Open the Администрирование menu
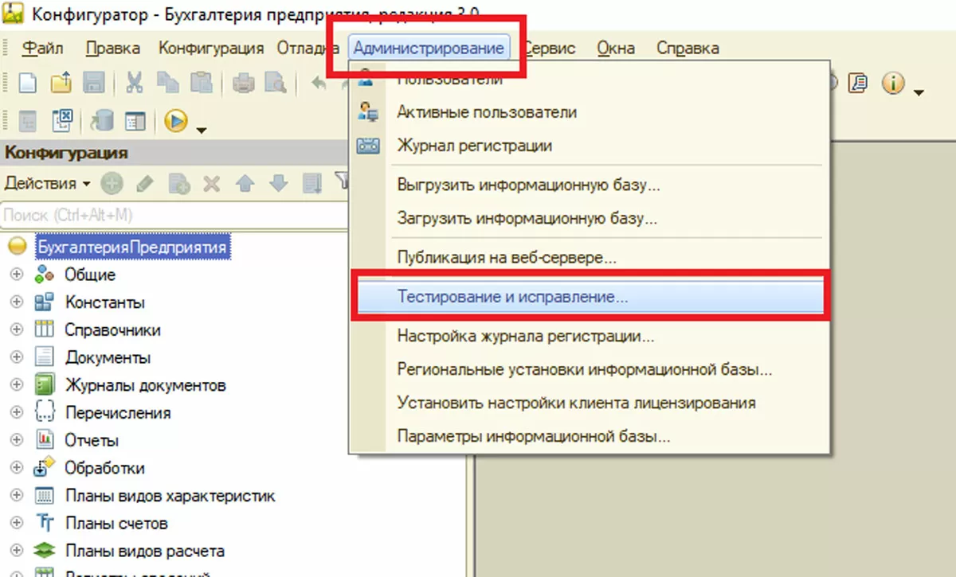The height and width of the screenshot is (577, 956). point(429,48)
